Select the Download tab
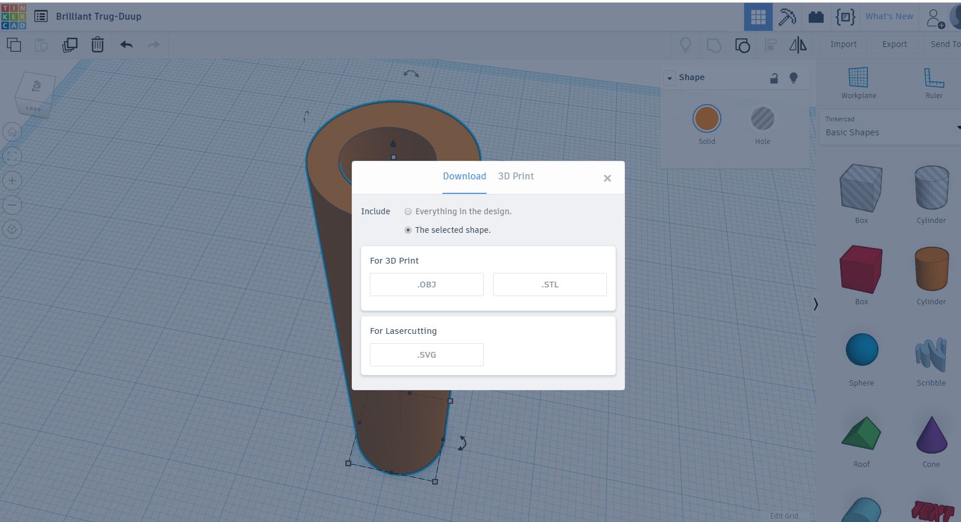Screen dimensions: 961x522 (x=465, y=176)
